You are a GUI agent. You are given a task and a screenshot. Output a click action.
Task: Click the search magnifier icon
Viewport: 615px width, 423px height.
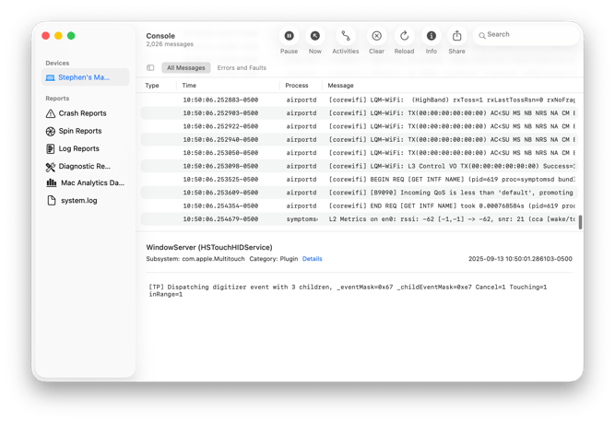pos(481,35)
